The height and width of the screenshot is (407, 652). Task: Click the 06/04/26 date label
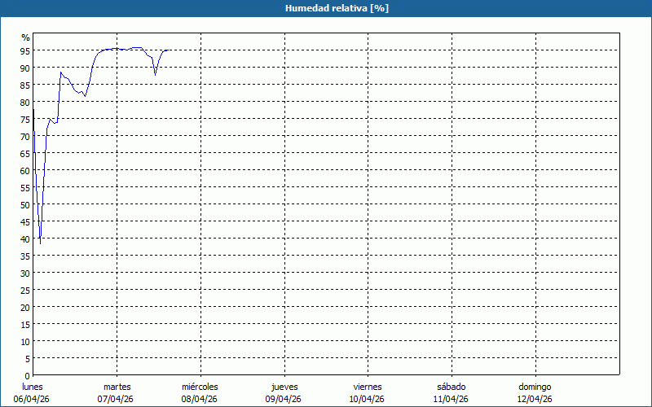pos(33,399)
